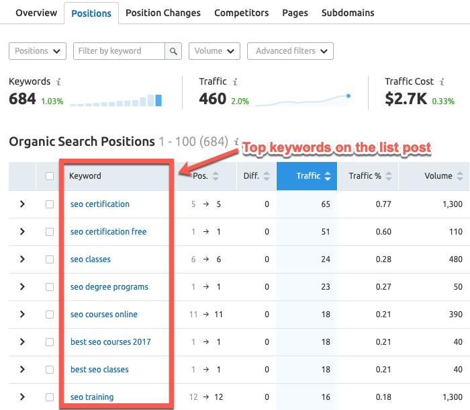
Task: Open the Advanced filters dropdown
Action: (290, 51)
